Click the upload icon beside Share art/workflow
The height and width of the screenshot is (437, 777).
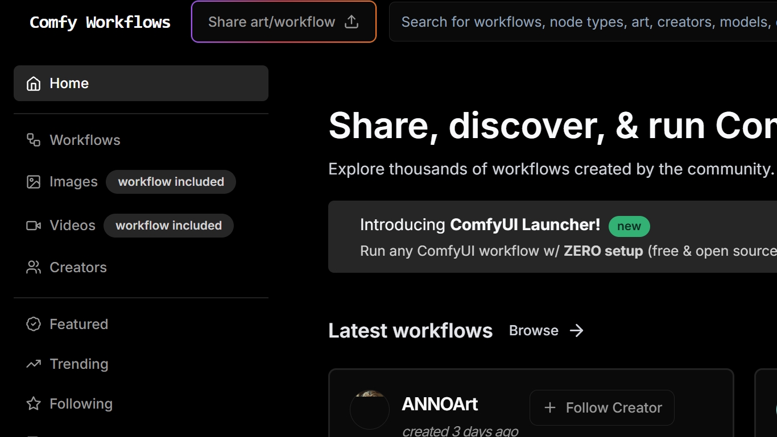[x=352, y=22]
